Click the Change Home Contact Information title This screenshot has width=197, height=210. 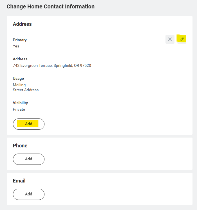point(51,6)
